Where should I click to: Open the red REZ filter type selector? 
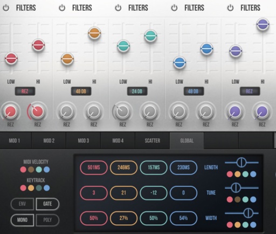25,91
